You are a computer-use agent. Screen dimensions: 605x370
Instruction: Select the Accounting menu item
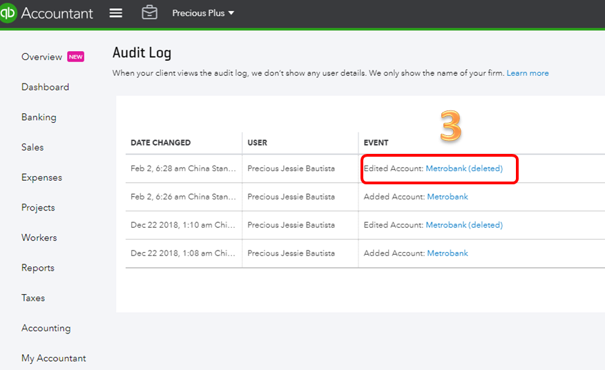coord(46,328)
